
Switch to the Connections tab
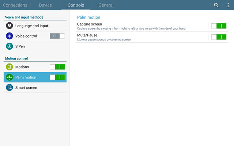pos(15,5)
